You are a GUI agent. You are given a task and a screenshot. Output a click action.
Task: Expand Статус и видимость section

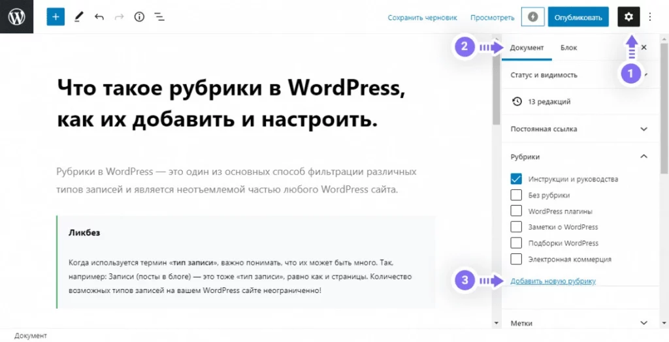580,75
